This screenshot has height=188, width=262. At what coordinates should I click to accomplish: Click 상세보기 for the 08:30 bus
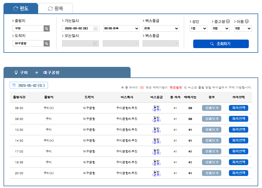tap(212, 119)
